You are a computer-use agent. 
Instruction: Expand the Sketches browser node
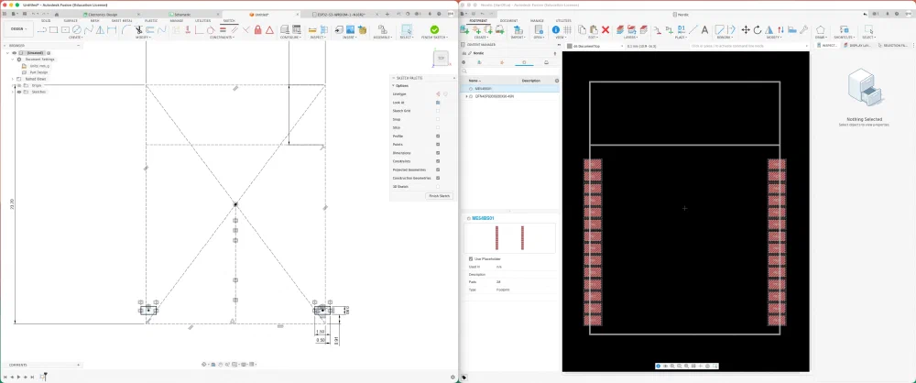coord(12,92)
